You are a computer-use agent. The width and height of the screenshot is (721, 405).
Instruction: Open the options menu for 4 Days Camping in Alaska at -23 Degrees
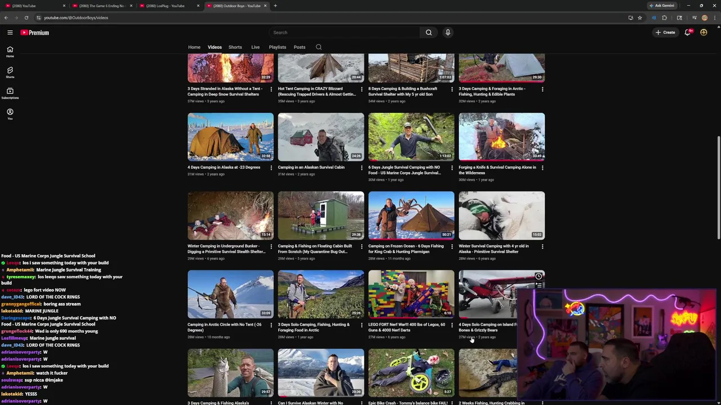pos(271,168)
